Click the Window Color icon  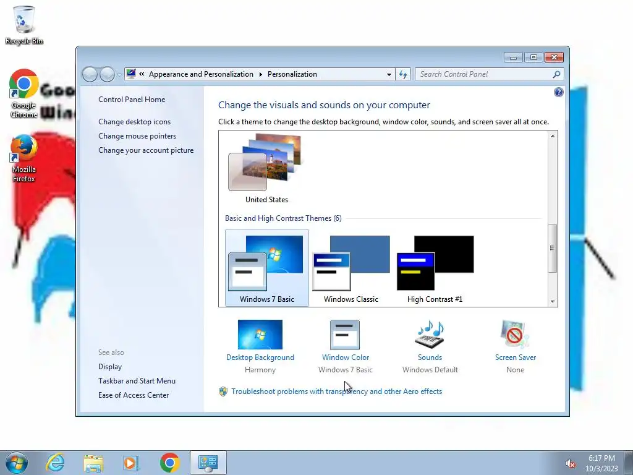(345, 335)
